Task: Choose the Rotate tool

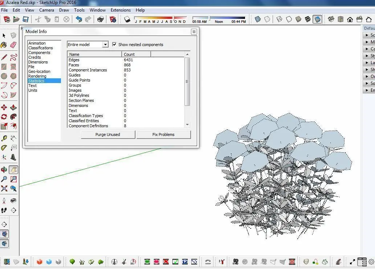Action: pyautogui.click(x=4, y=117)
